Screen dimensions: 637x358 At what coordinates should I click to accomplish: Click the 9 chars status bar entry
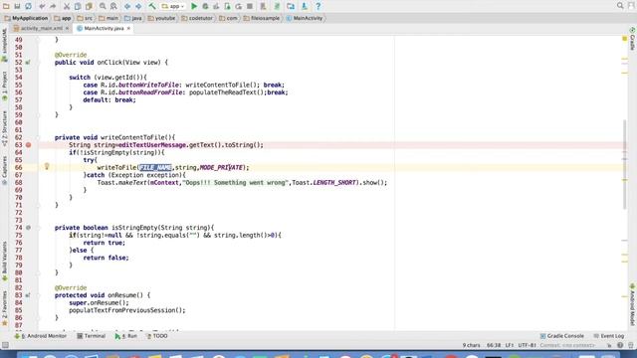(x=471, y=345)
